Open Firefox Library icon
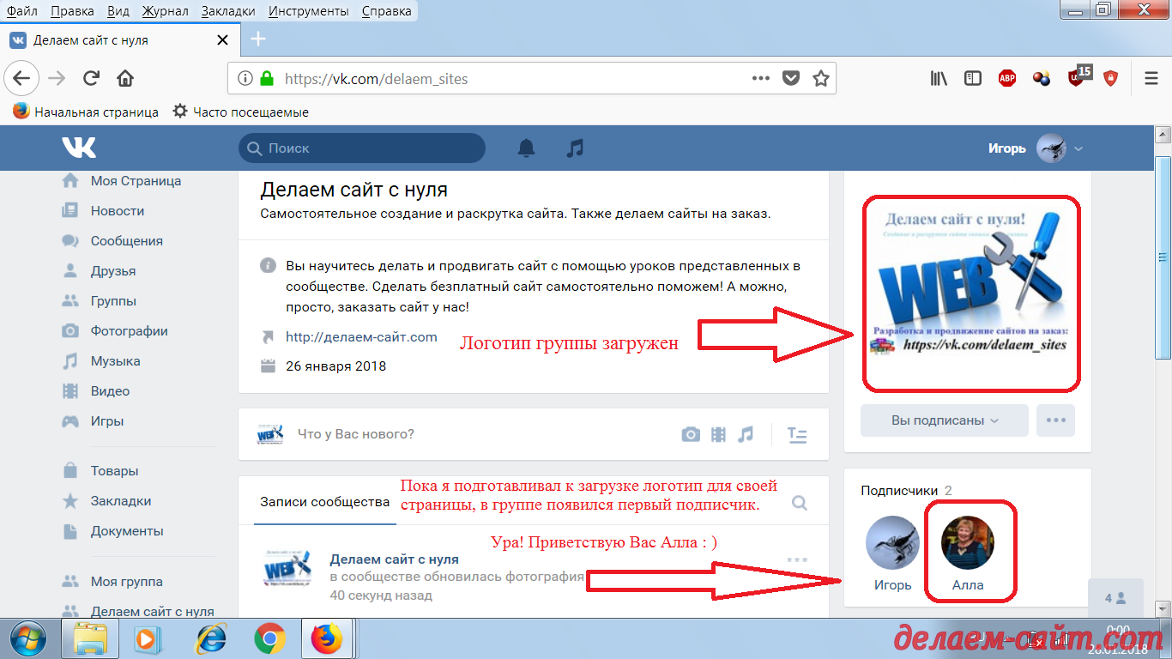Image resolution: width=1172 pixels, height=659 pixels. 939,79
